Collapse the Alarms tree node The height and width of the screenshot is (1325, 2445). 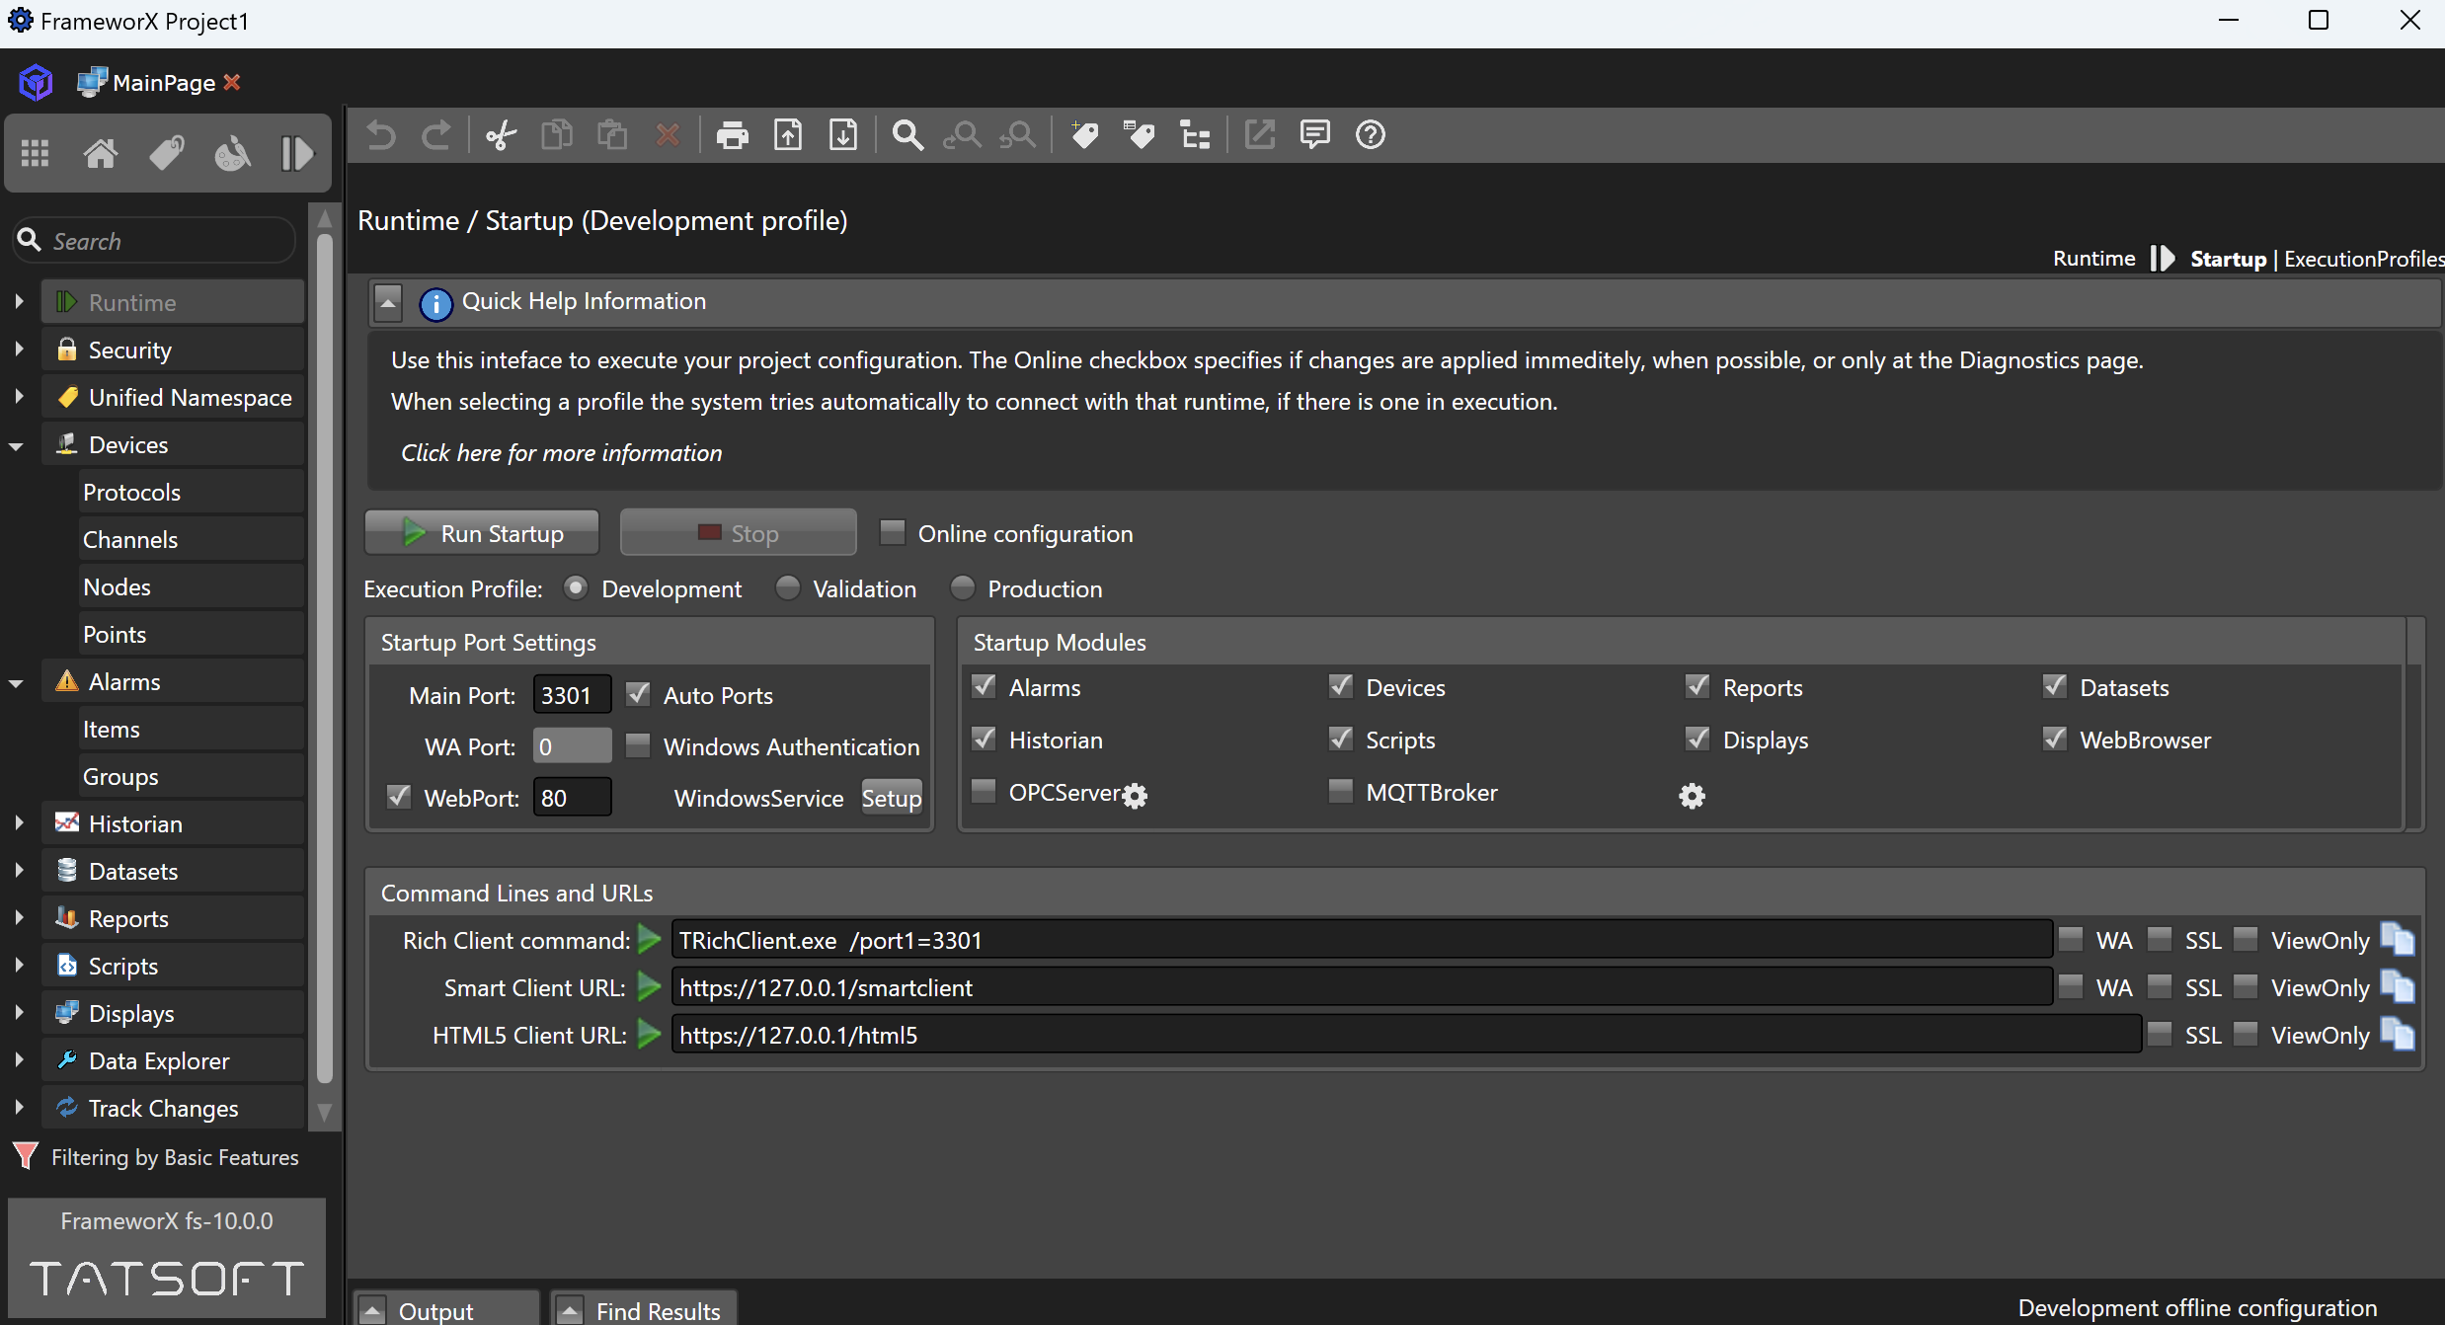click(x=17, y=682)
